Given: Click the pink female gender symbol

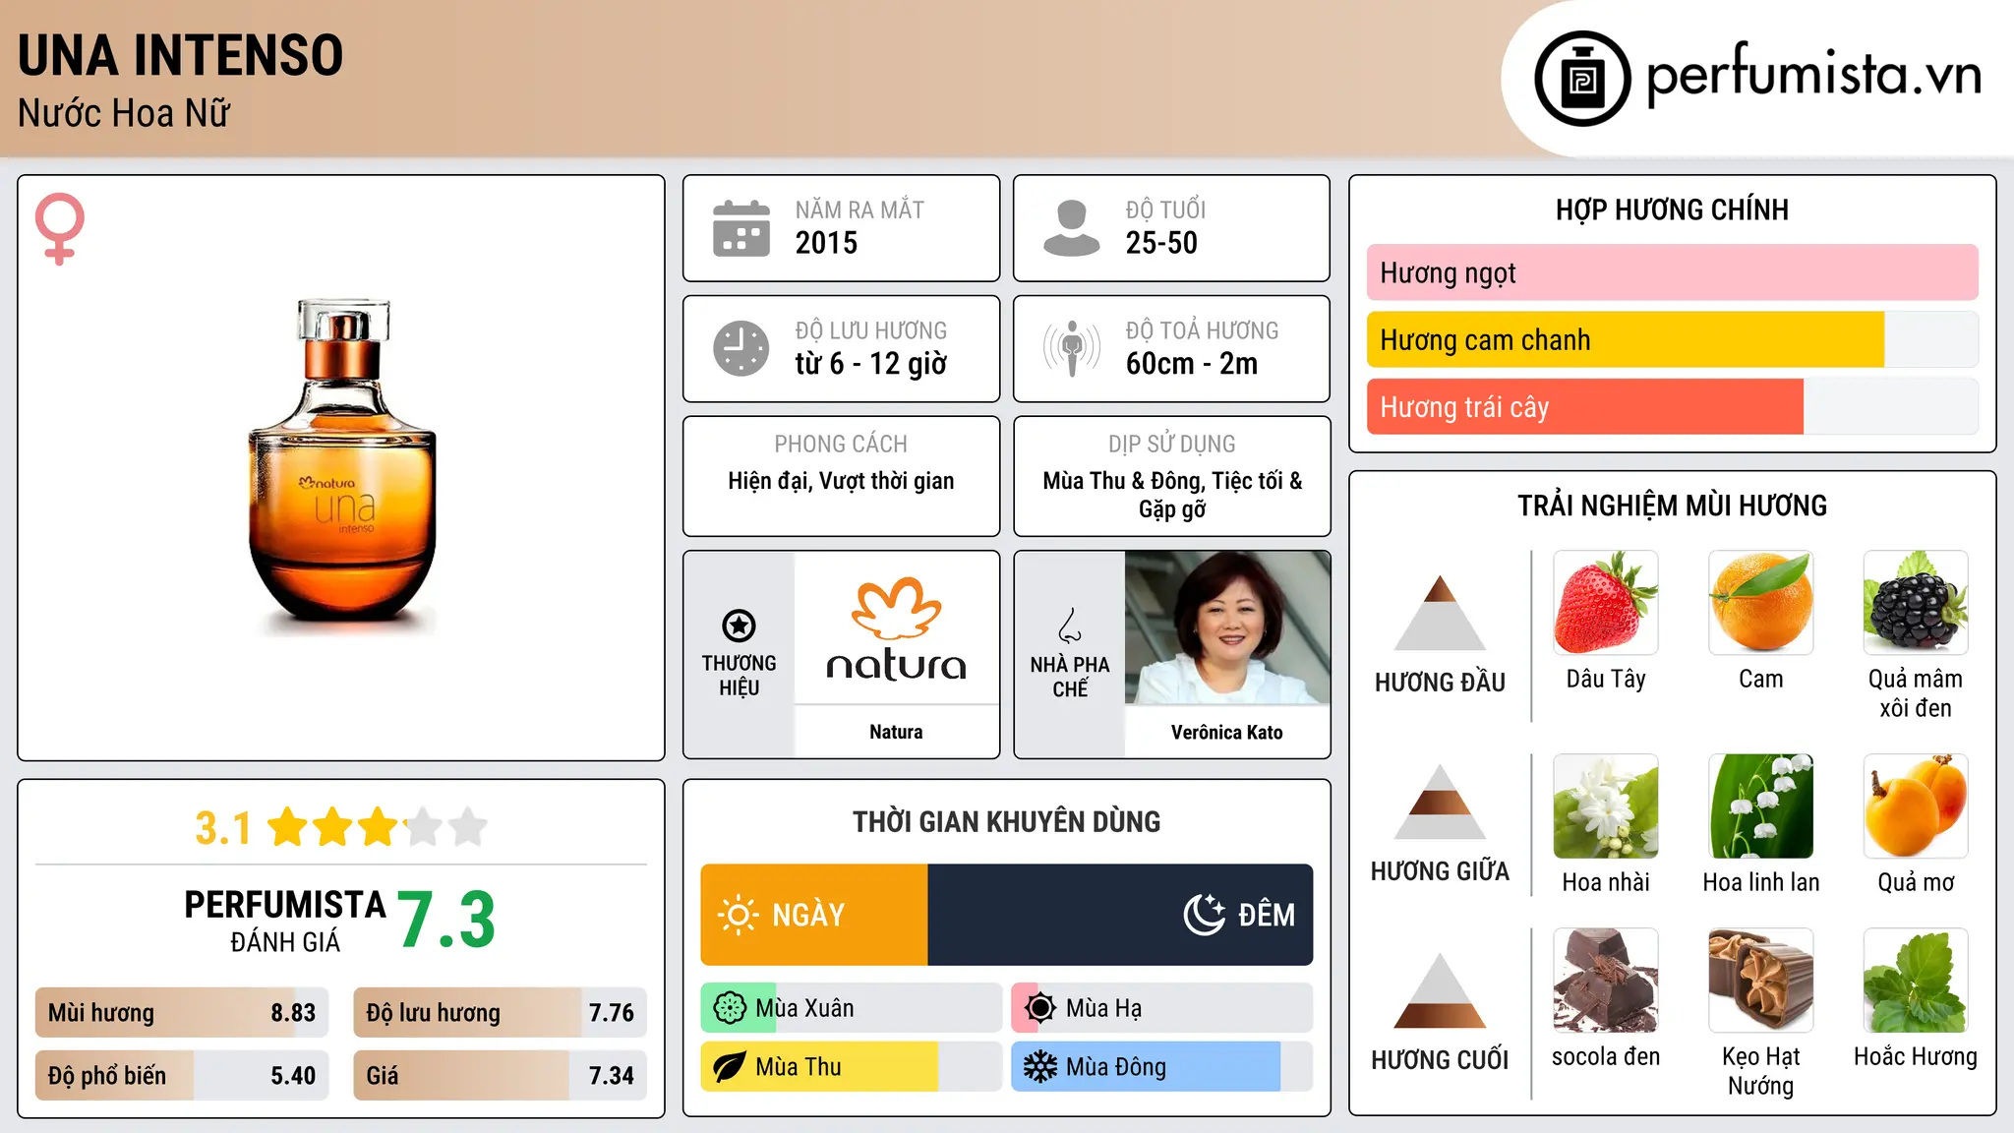Looking at the screenshot, I should pyautogui.click(x=59, y=229).
